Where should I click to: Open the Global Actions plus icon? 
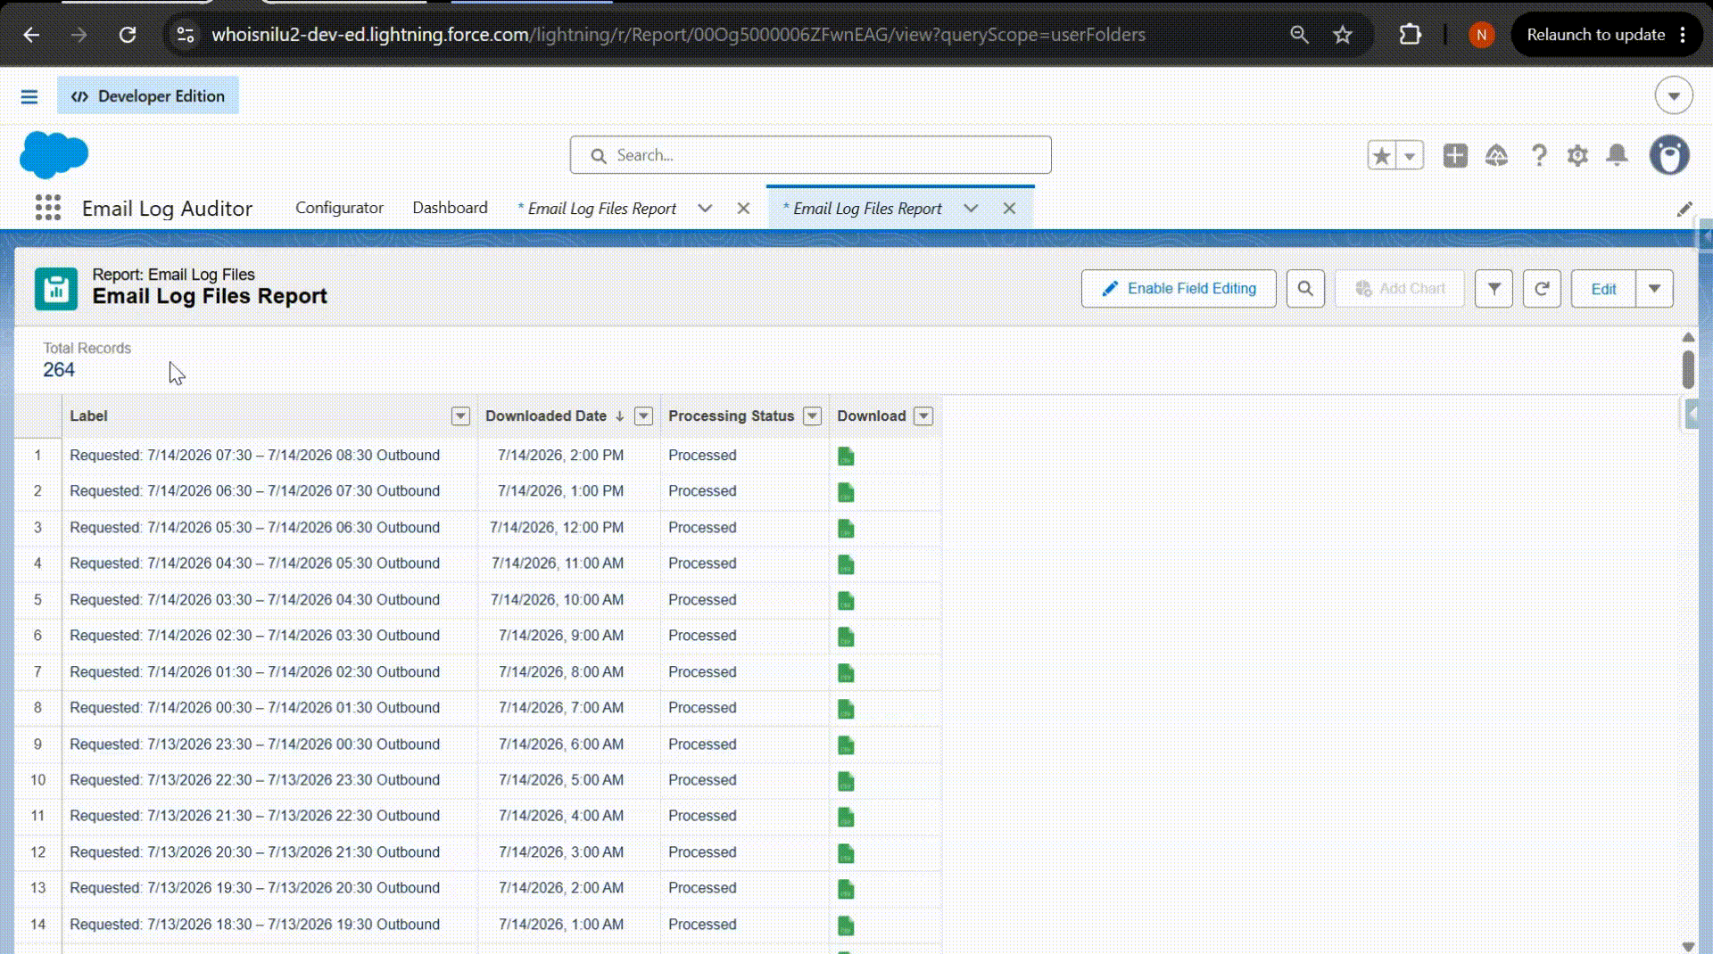tap(1455, 155)
